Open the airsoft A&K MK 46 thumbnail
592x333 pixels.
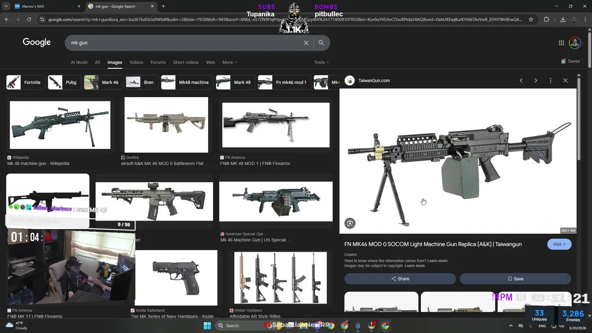click(166, 125)
